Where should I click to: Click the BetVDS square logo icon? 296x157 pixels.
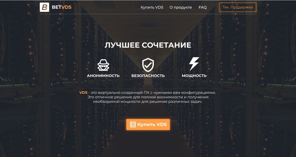[x=44, y=7]
